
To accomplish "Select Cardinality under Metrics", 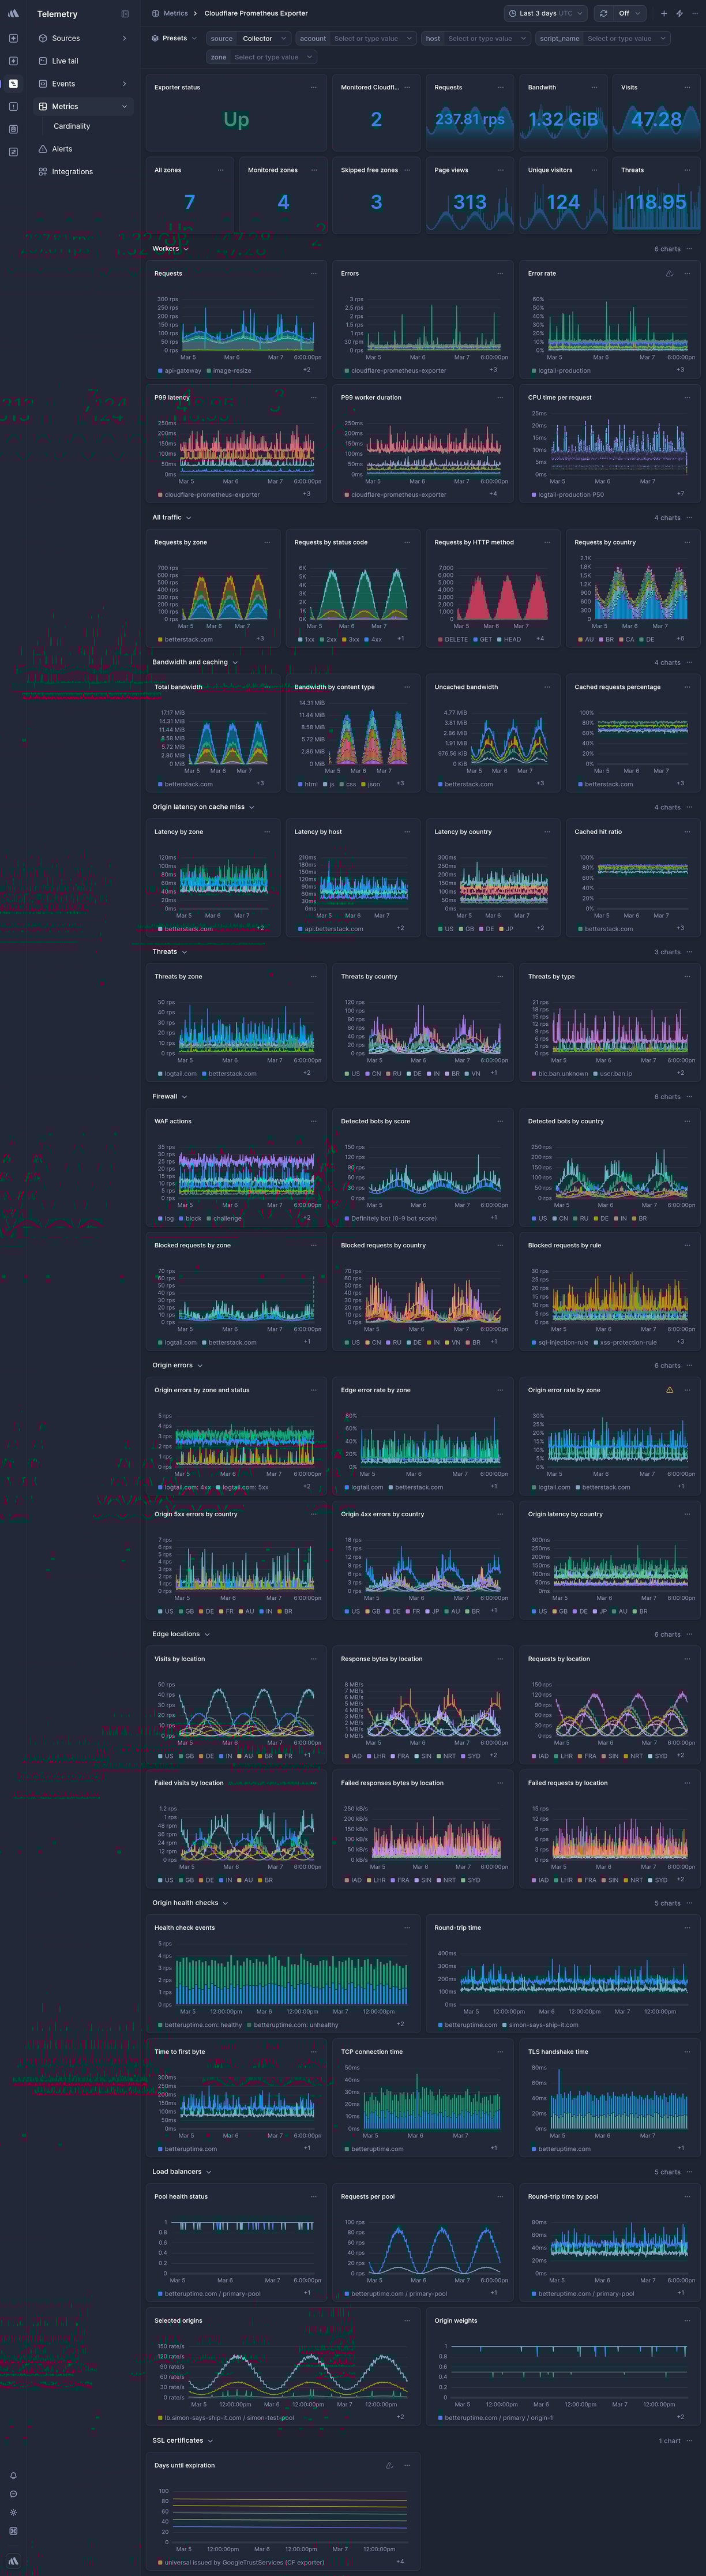I will (x=72, y=127).
